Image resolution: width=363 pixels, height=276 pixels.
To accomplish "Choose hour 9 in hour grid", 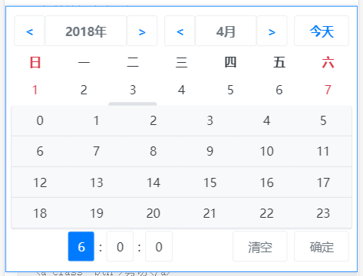I will point(210,151).
